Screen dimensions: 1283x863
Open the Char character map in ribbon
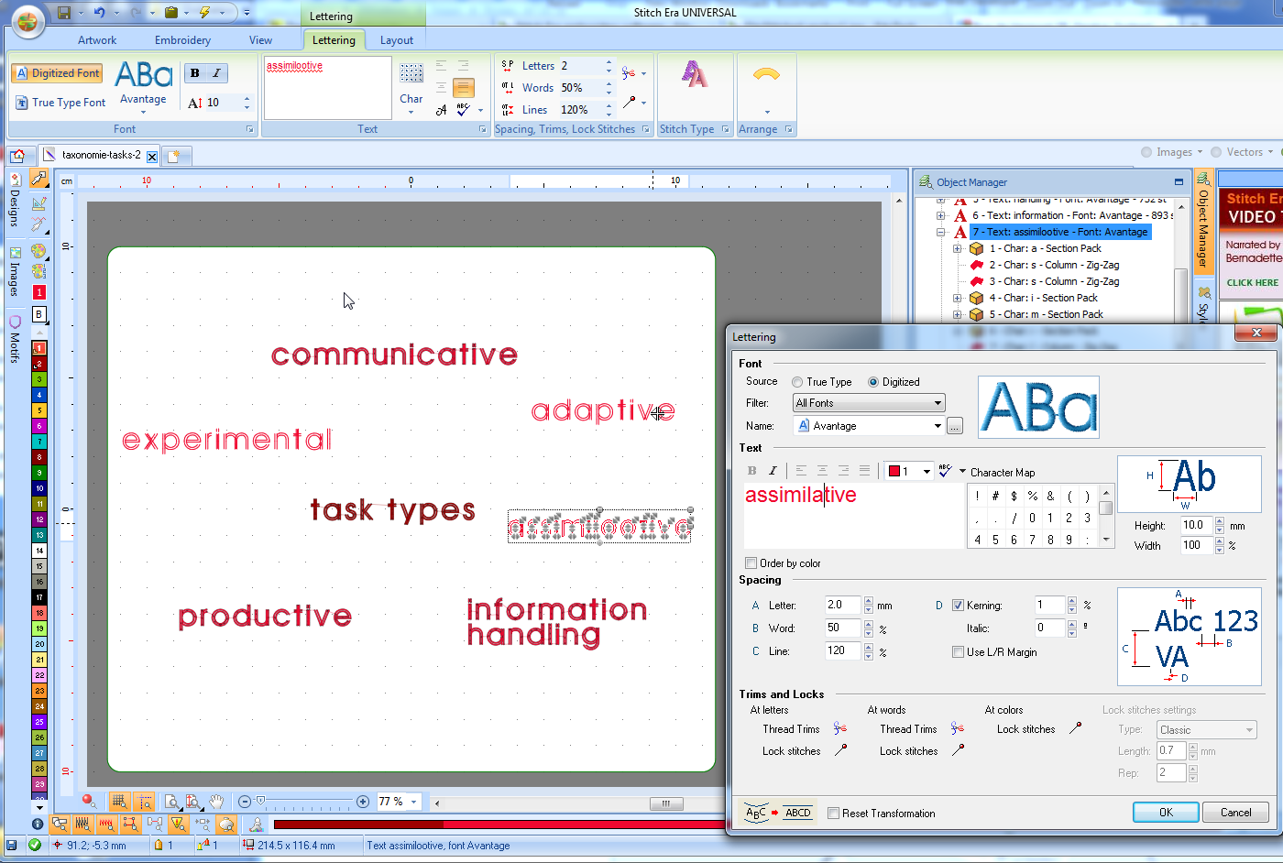[x=411, y=84]
